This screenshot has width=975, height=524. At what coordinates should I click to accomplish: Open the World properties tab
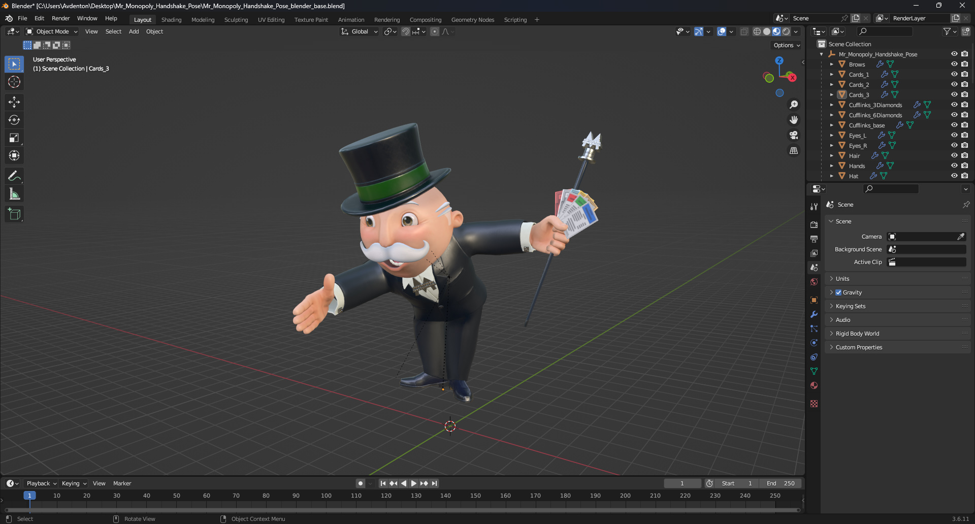(x=814, y=282)
